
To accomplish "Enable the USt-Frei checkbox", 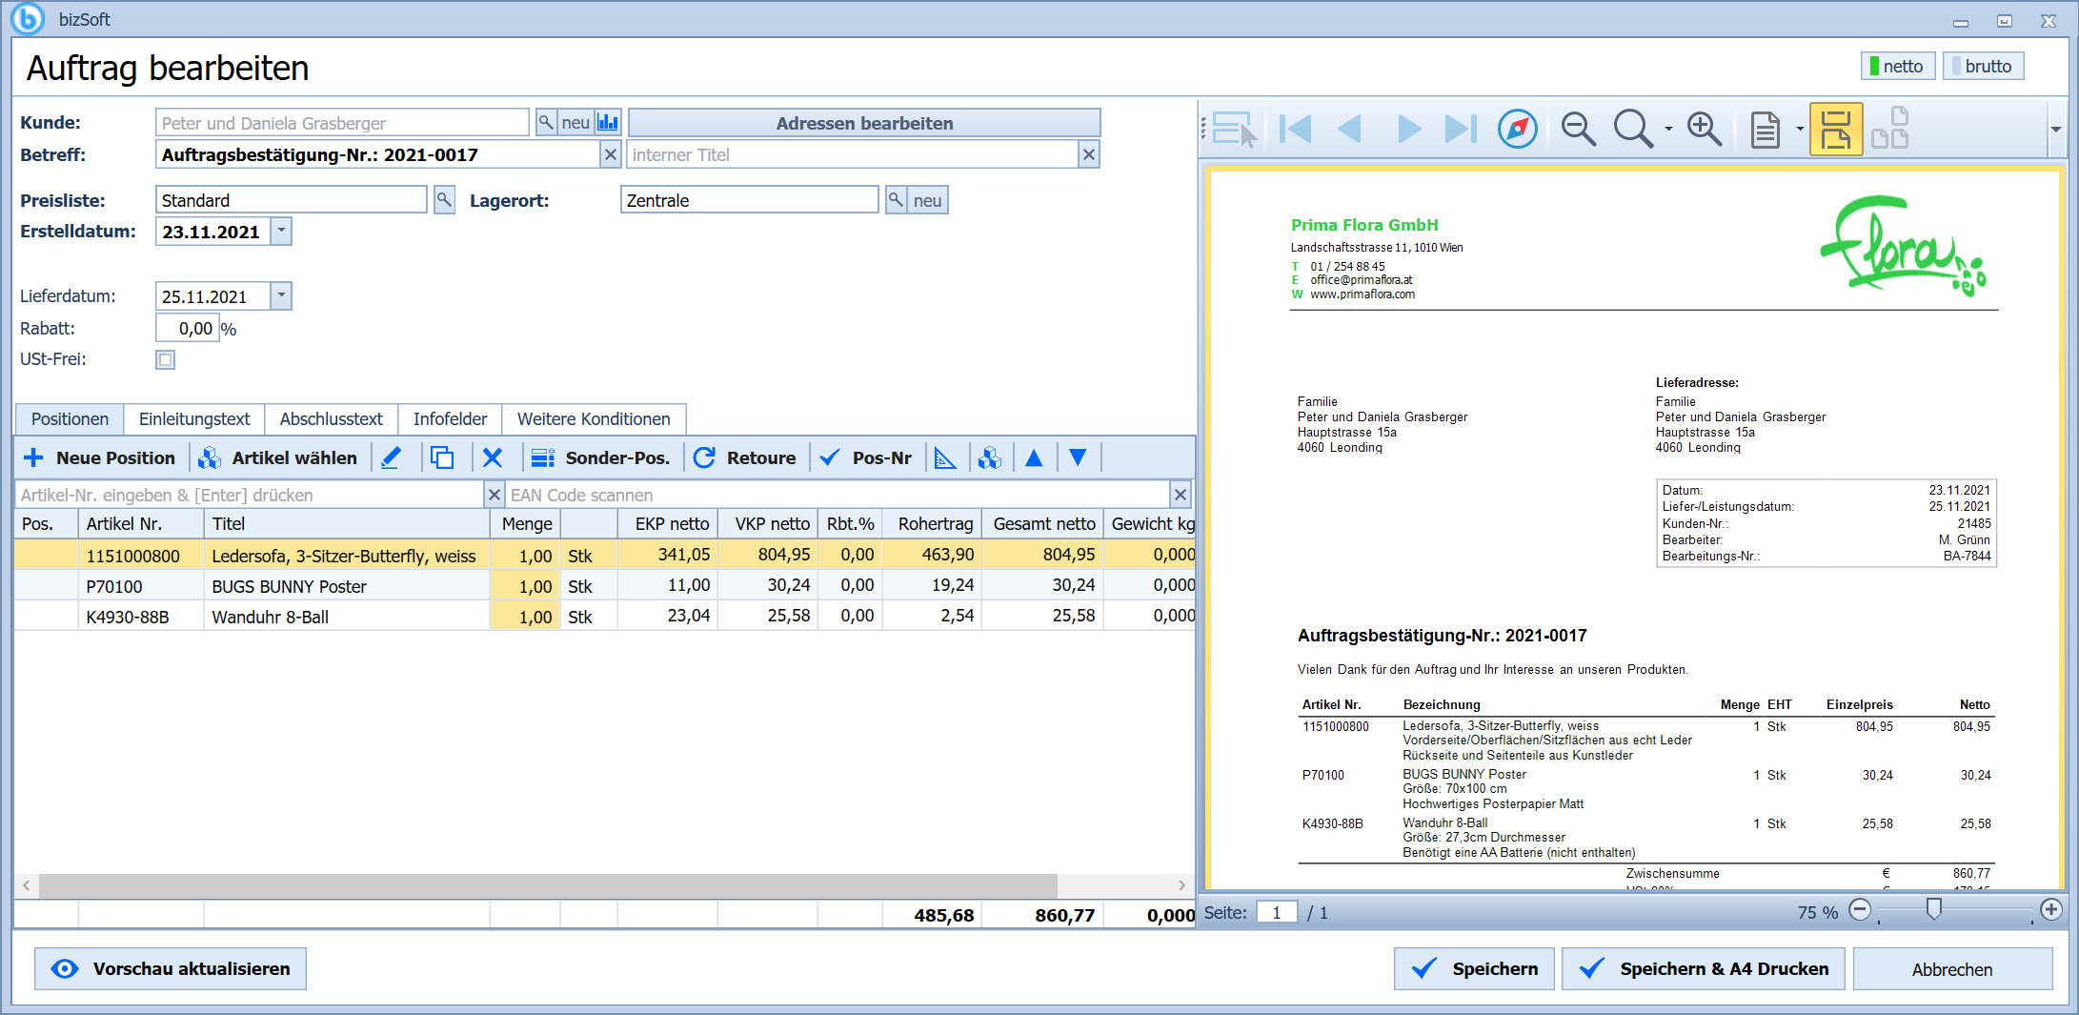I will coord(166,359).
